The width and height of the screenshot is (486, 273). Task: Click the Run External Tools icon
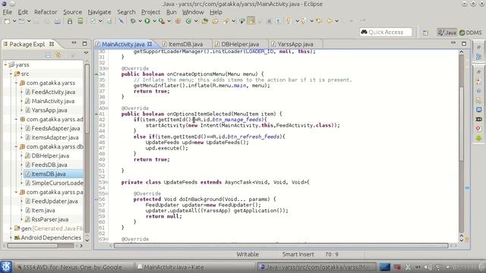coord(162,21)
